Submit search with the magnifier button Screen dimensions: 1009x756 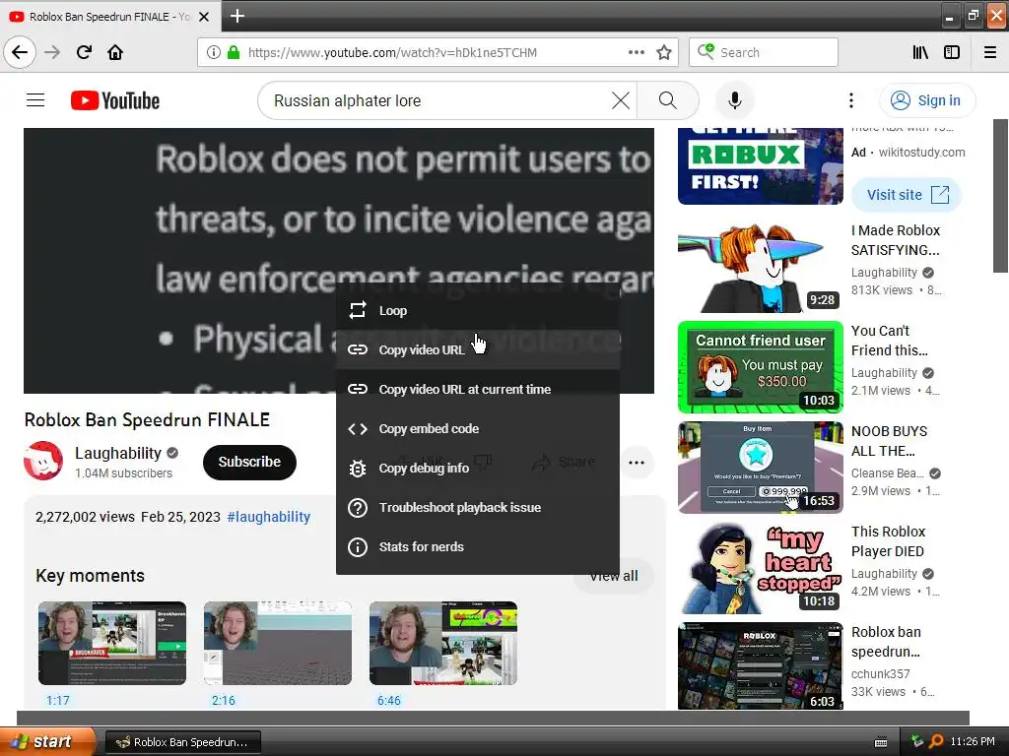click(668, 100)
